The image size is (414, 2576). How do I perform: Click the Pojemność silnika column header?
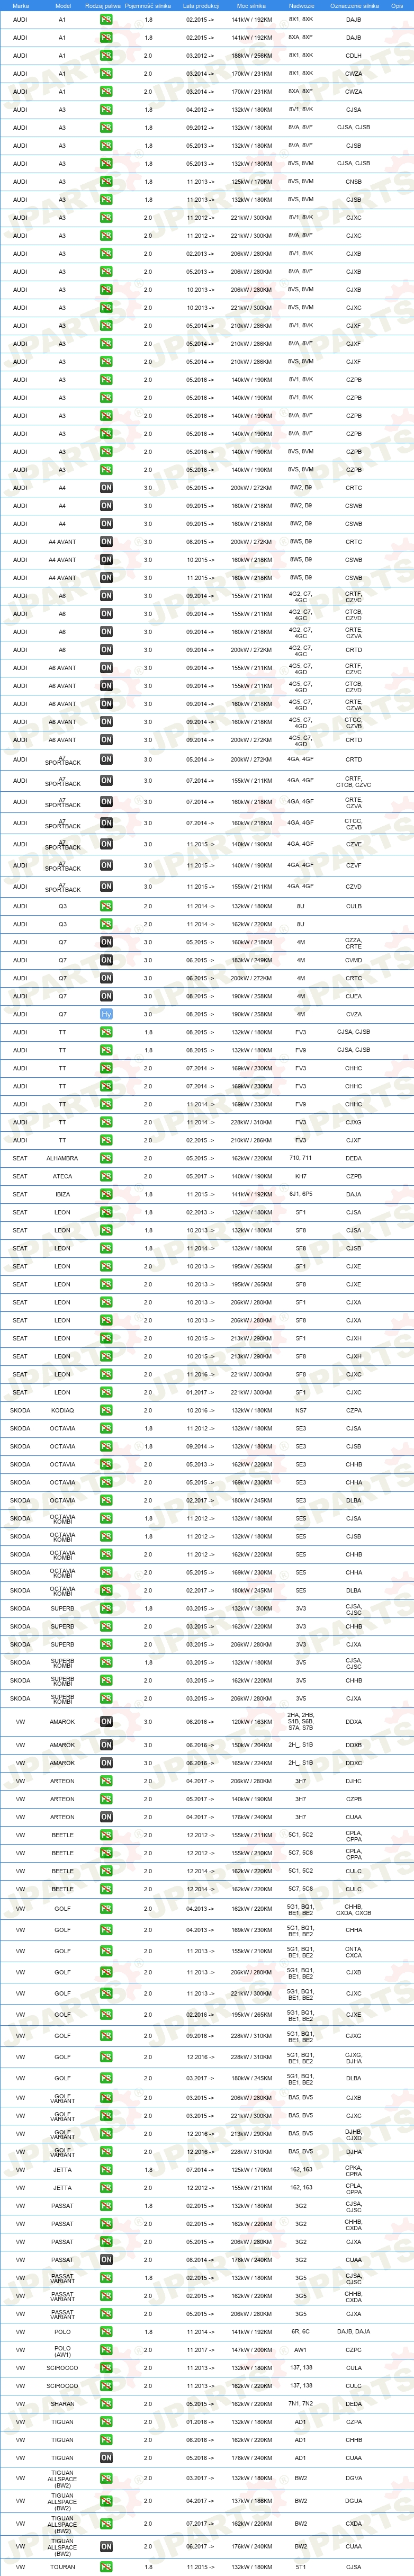[148, 5]
